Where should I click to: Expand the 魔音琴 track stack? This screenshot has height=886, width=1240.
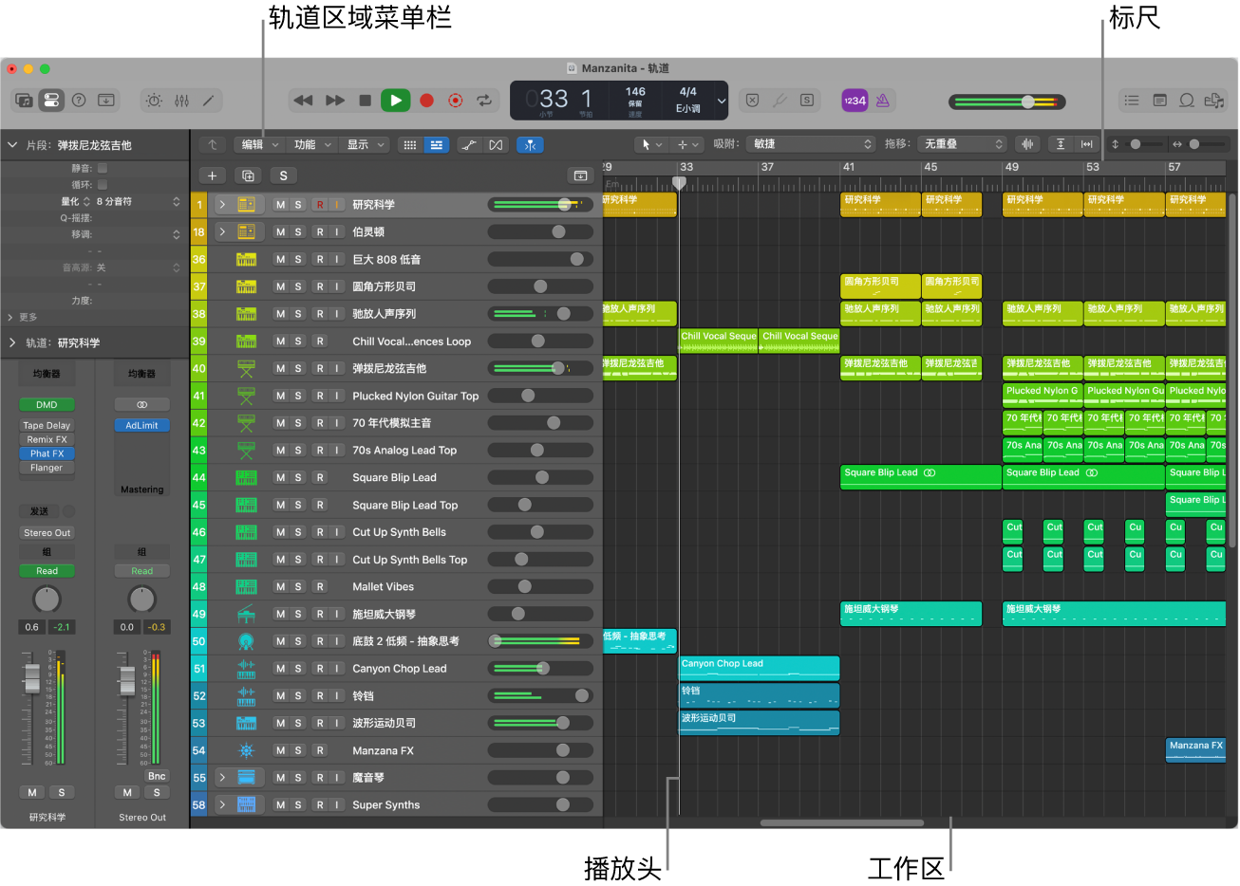point(222,778)
